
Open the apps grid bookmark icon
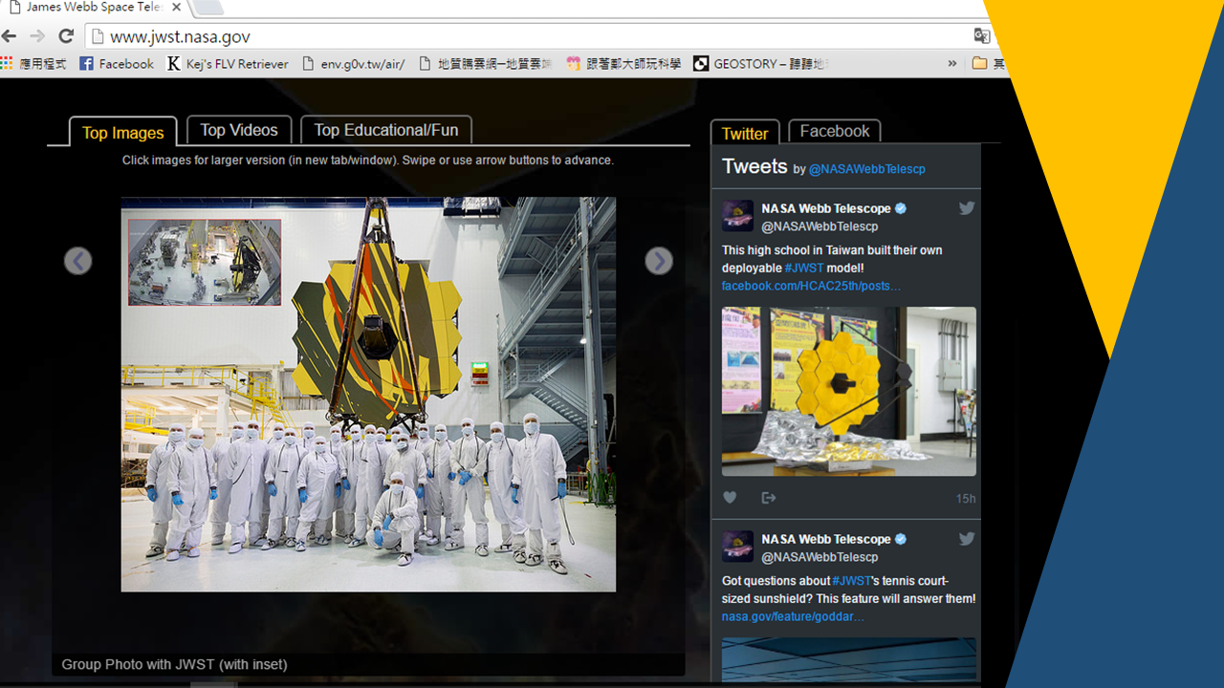tap(7, 63)
